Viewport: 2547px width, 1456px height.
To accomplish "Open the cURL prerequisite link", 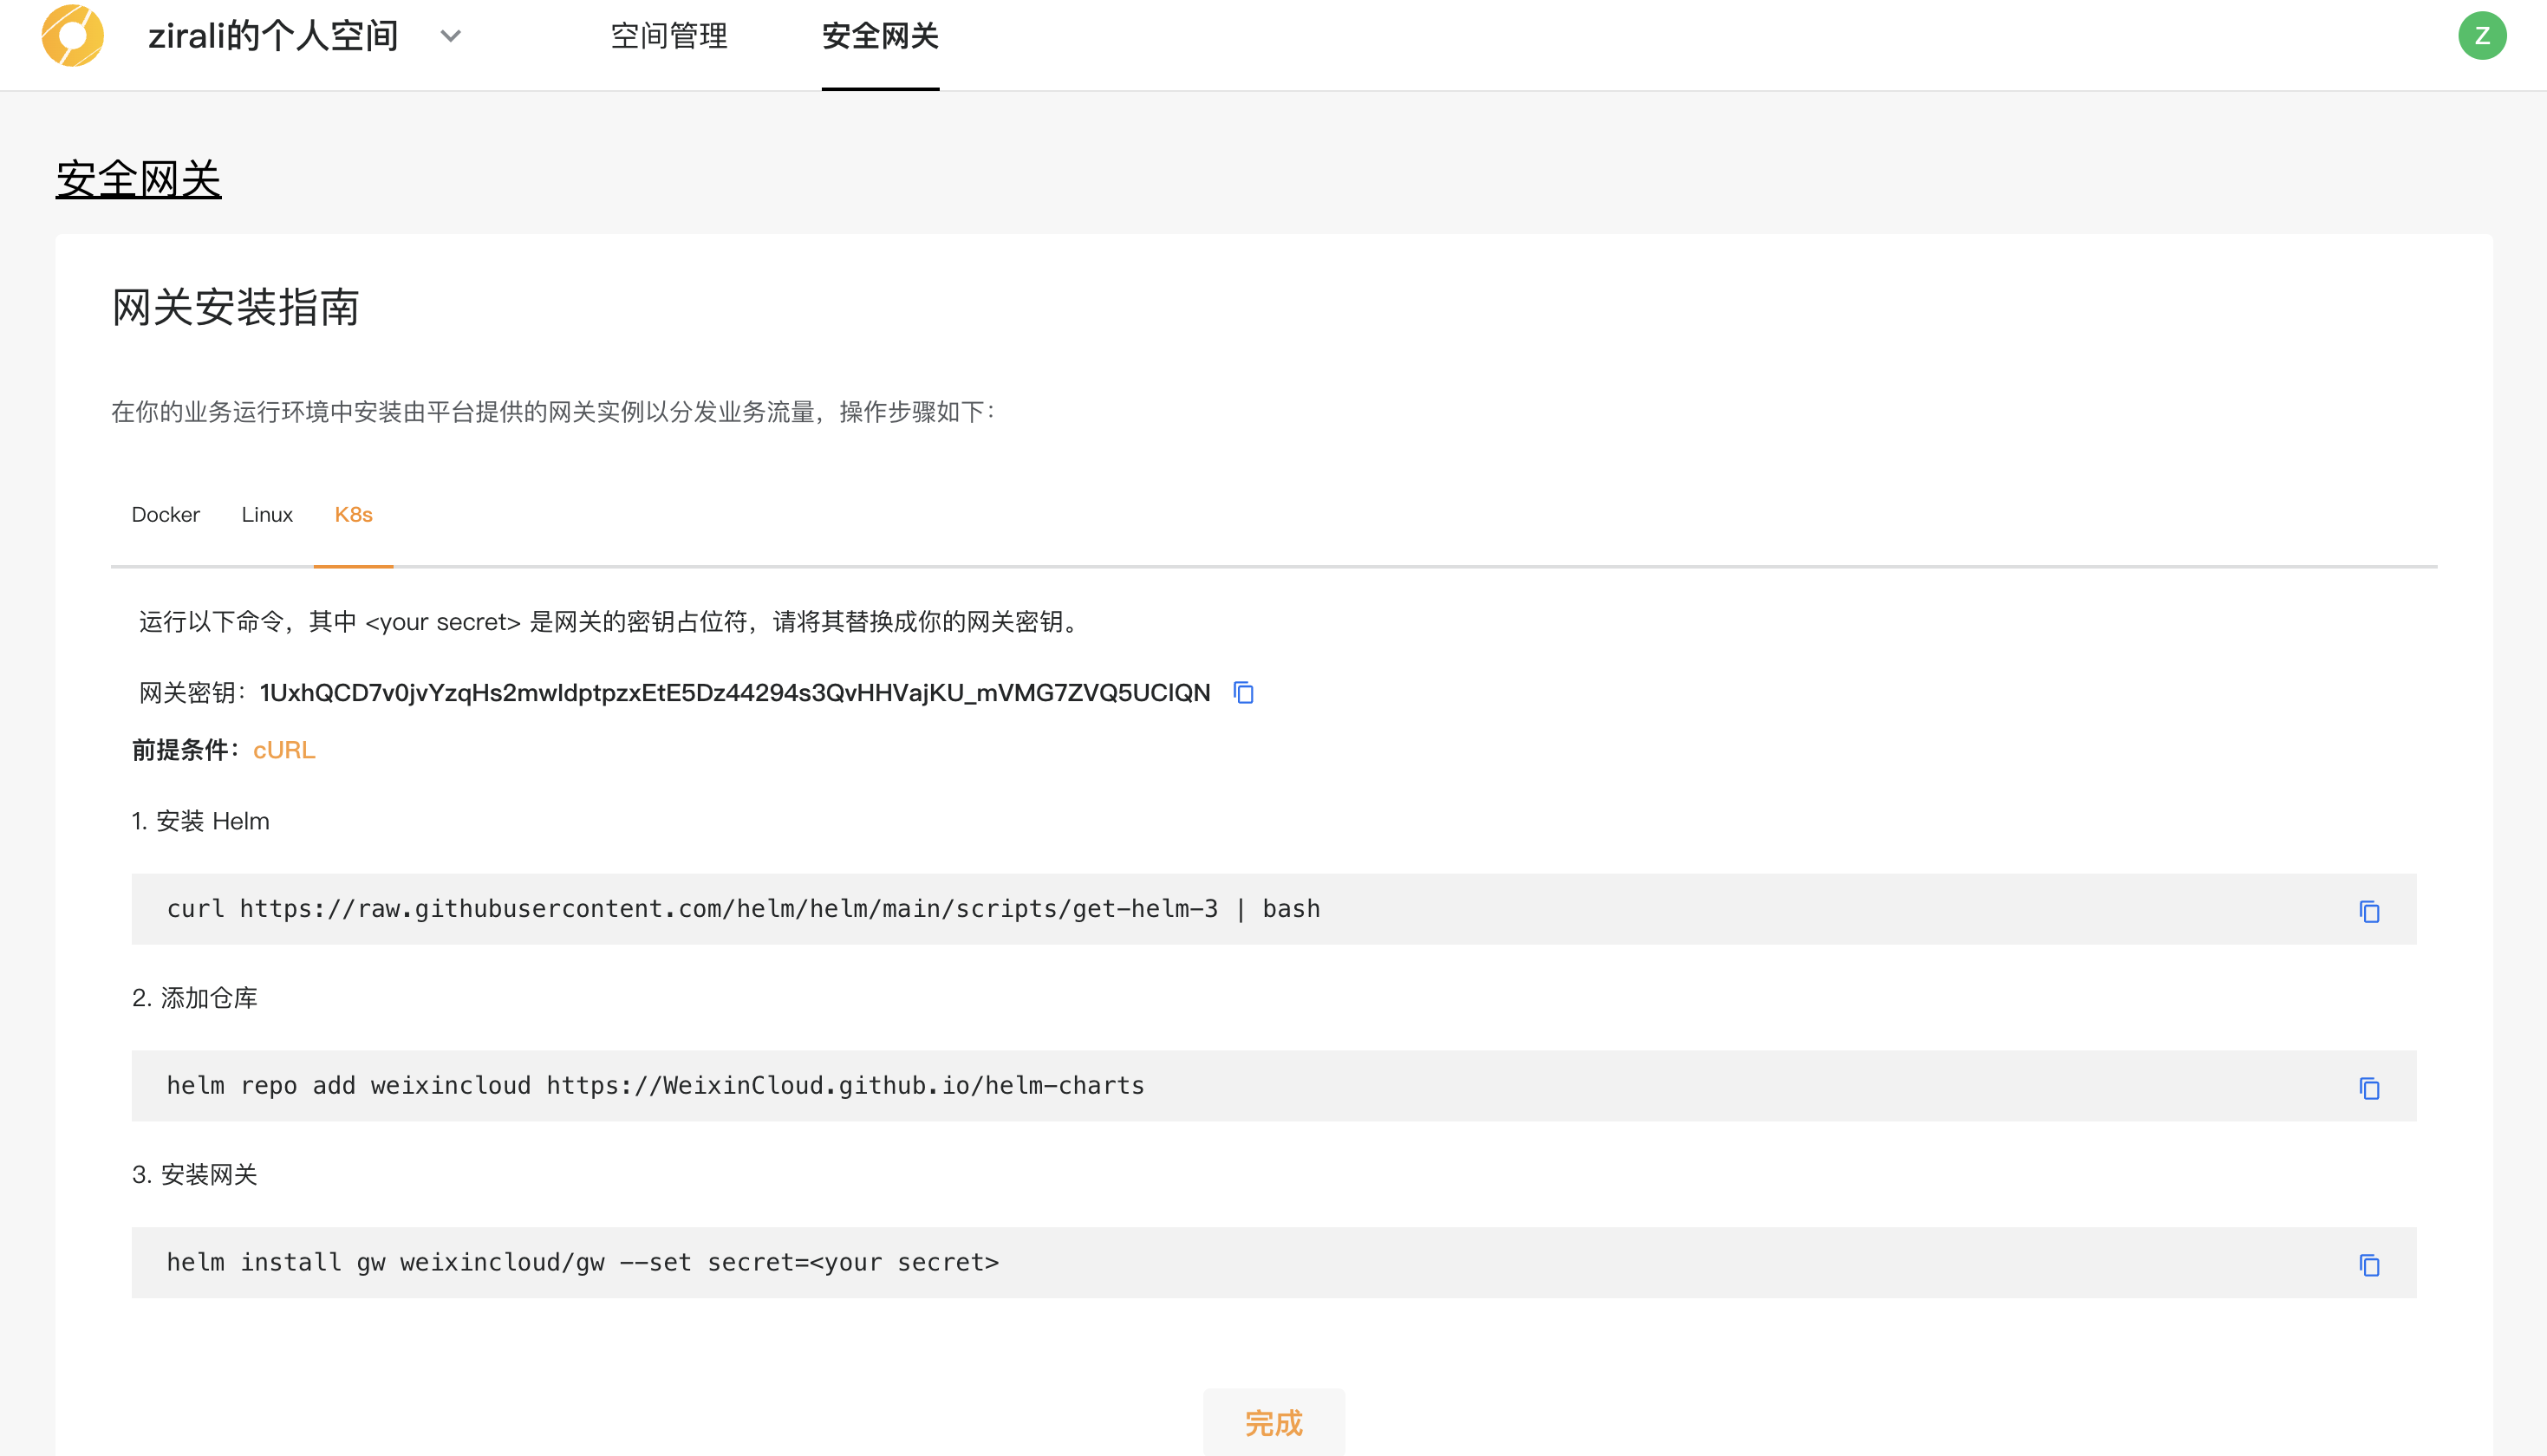I will [x=284, y=750].
